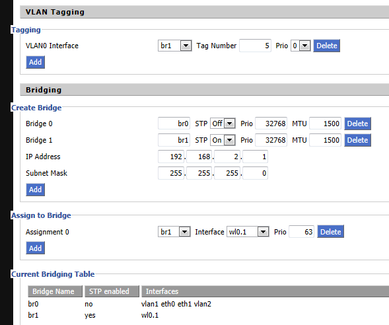Screen dimensions: 389x325
Task: Click the first IP Address octet field
Action: click(x=171, y=157)
